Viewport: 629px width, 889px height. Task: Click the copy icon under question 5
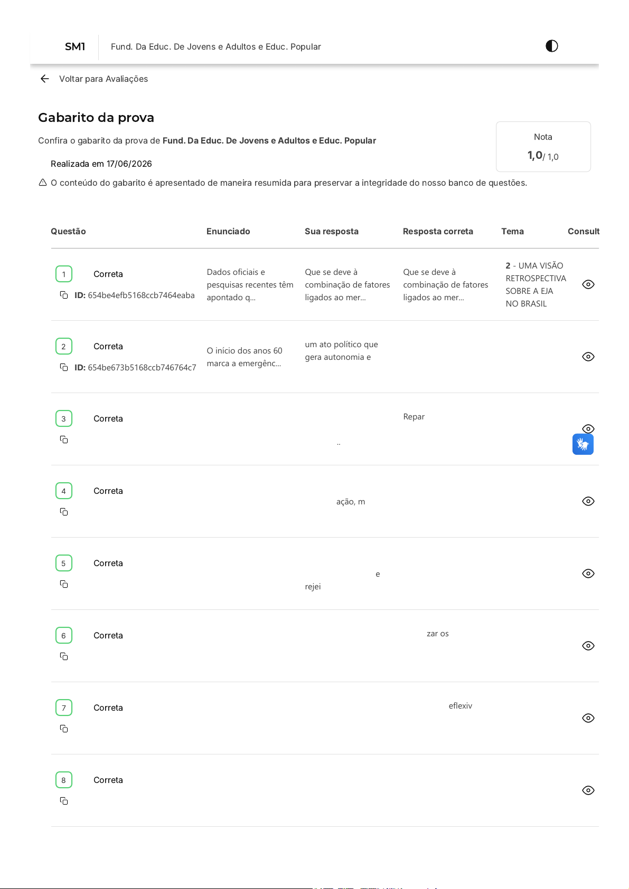(x=64, y=584)
